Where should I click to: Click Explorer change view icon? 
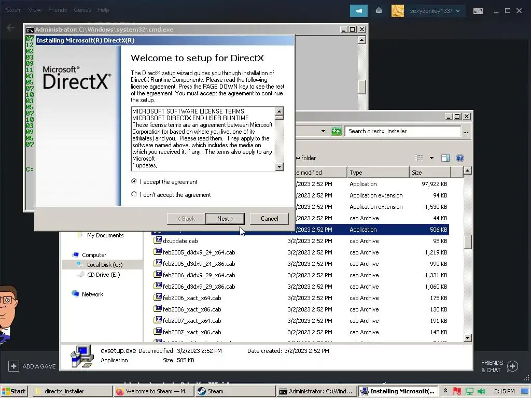coord(419,158)
